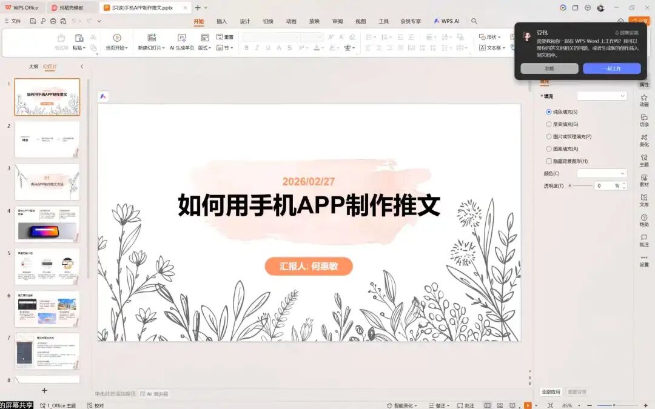Click the Save icon in quick access toolbar

pyautogui.click(x=33, y=21)
